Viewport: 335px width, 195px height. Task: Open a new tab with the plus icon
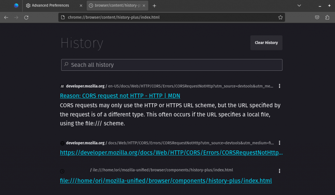click(154, 6)
